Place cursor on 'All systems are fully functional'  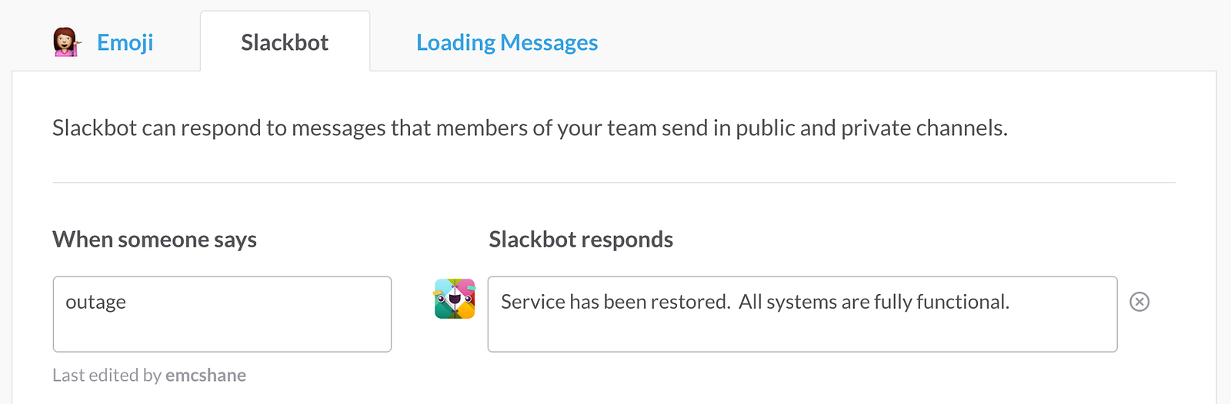tap(873, 302)
